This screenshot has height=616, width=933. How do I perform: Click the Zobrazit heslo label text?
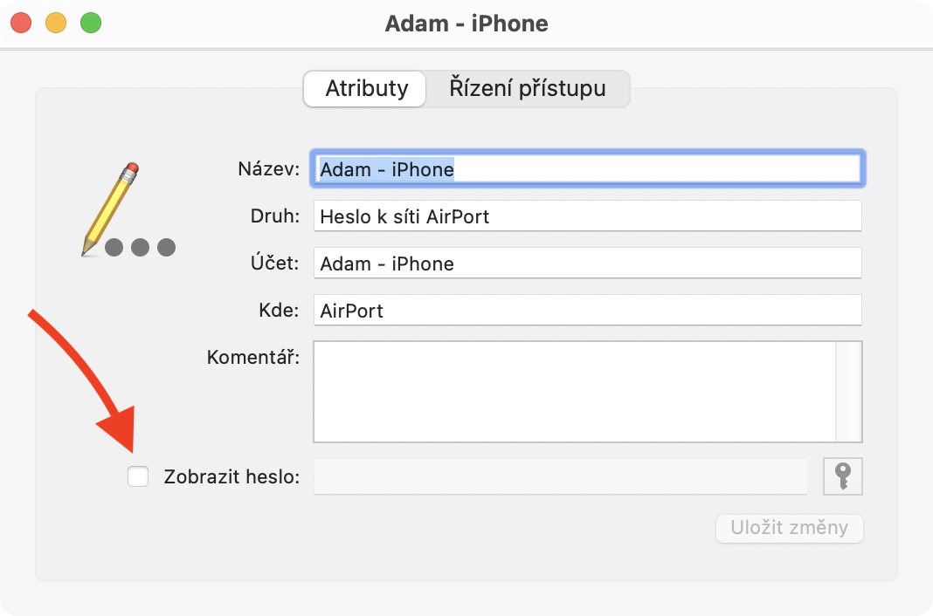[232, 477]
